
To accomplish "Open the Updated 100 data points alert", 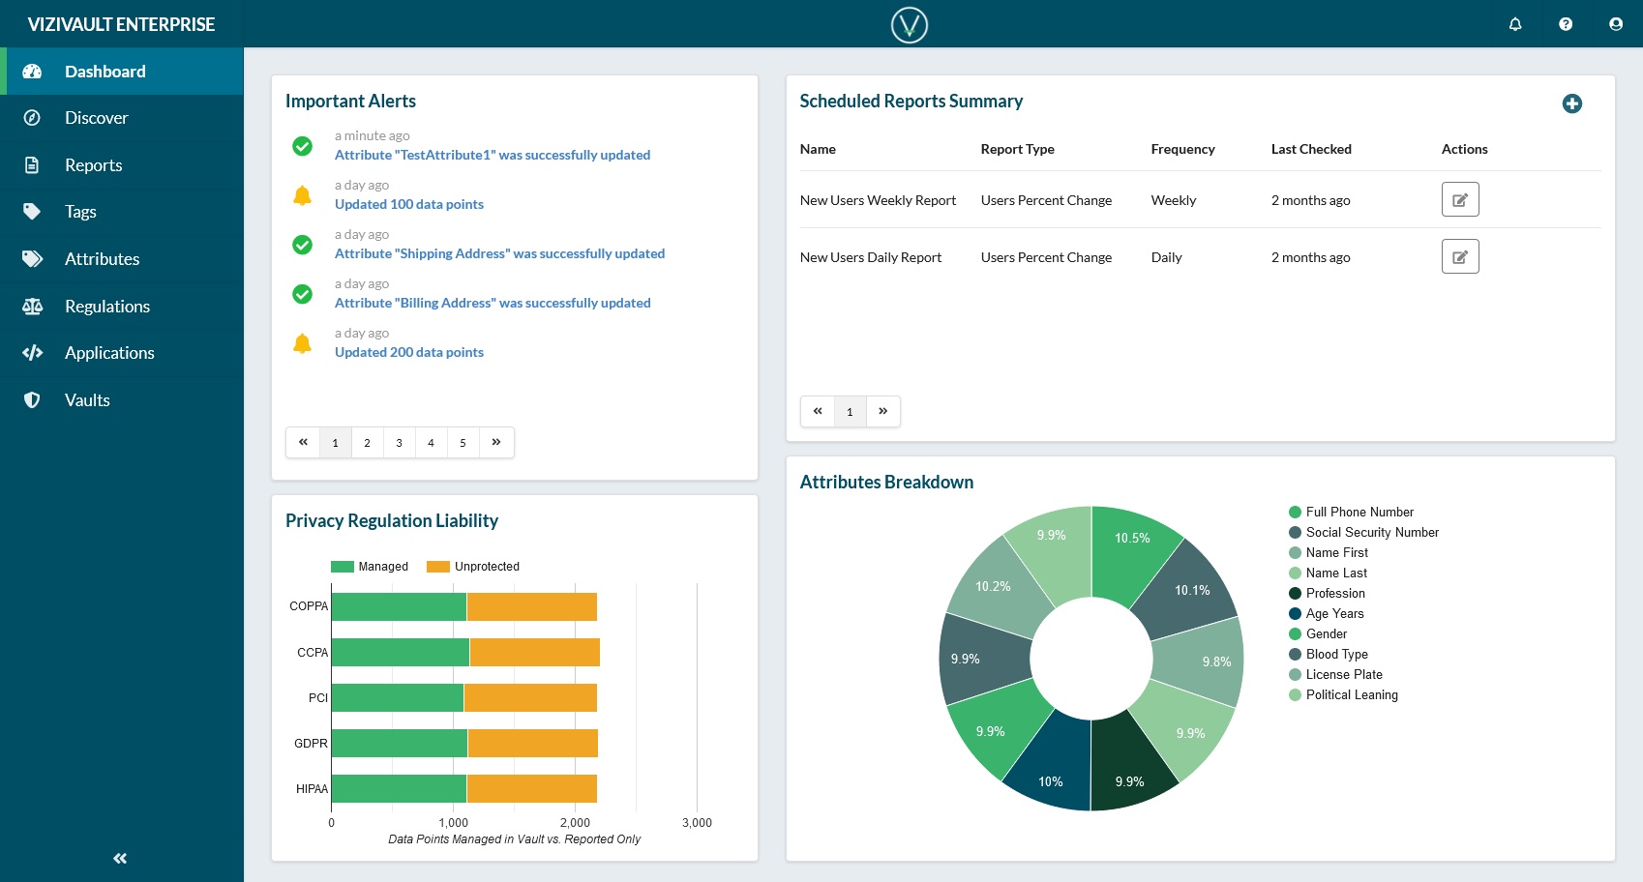I will click(x=409, y=204).
